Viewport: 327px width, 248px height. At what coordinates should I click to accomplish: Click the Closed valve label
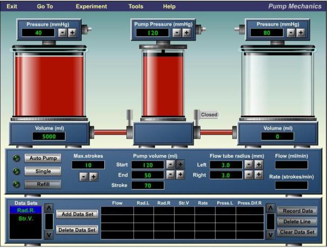coord(209,115)
